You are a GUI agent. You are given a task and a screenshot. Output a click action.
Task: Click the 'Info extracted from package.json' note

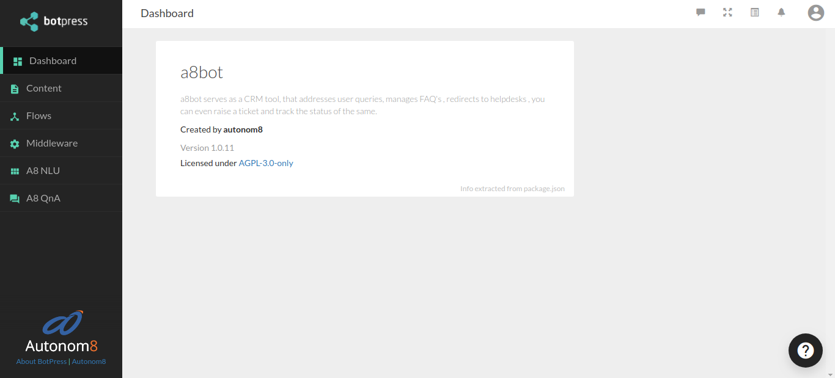coord(512,189)
